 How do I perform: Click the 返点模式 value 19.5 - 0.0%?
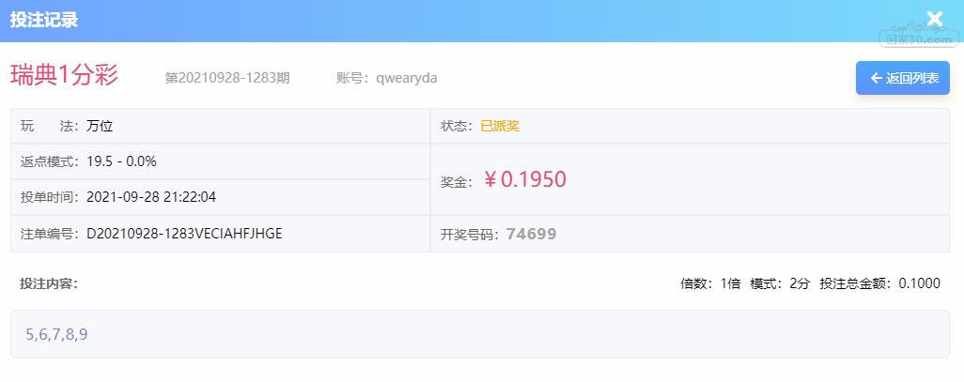[x=122, y=161]
